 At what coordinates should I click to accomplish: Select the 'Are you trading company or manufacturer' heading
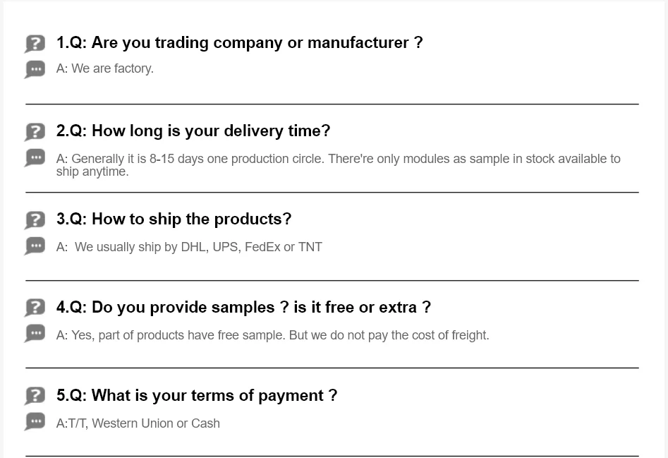[239, 43]
